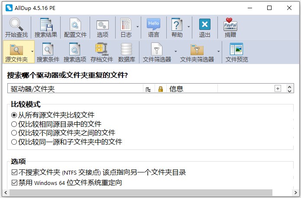The image size is (301, 198).
Task: Expand the file filter (文件筛选器) dropdown arrow
Action: pos(175,51)
